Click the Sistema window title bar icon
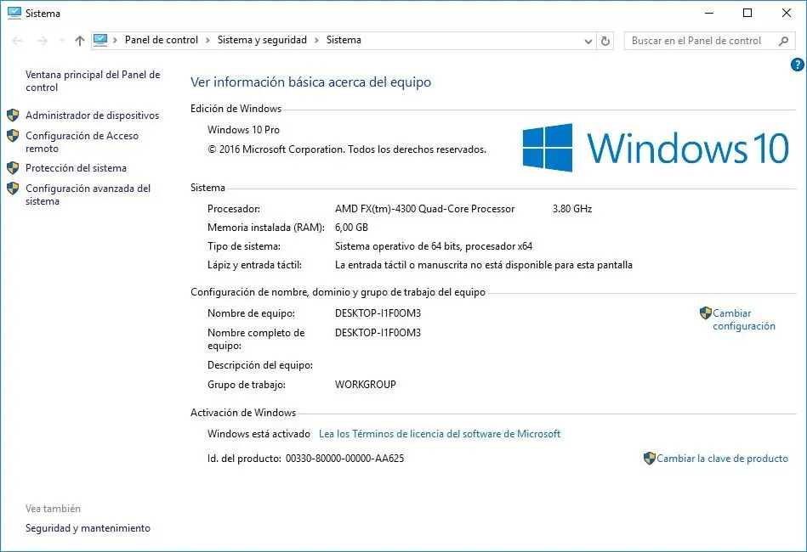807x552 pixels. pyautogui.click(x=14, y=13)
